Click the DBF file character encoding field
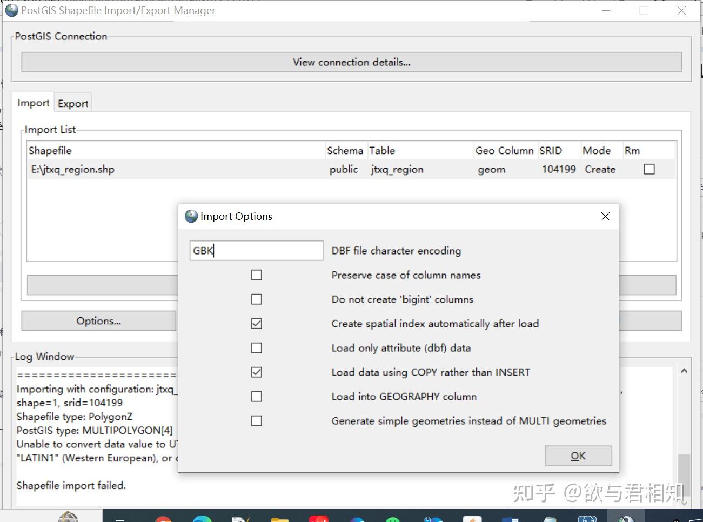 (x=256, y=251)
